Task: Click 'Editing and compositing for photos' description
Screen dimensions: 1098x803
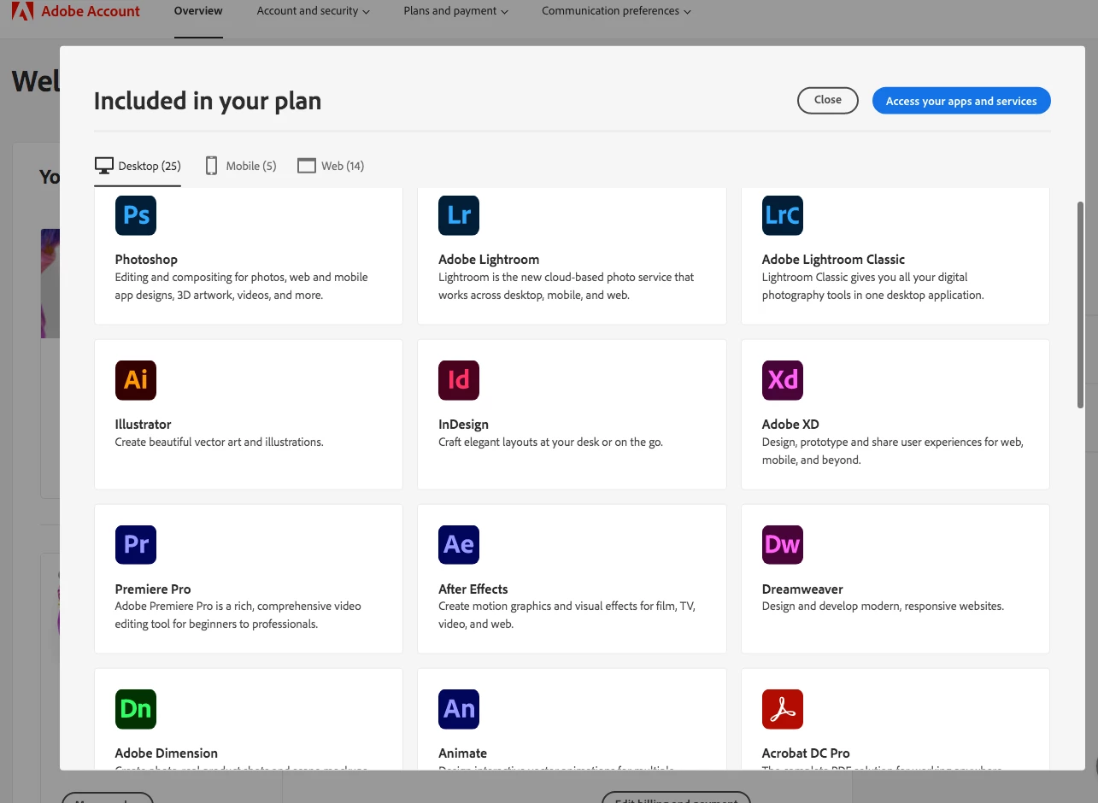Action: pos(242,286)
